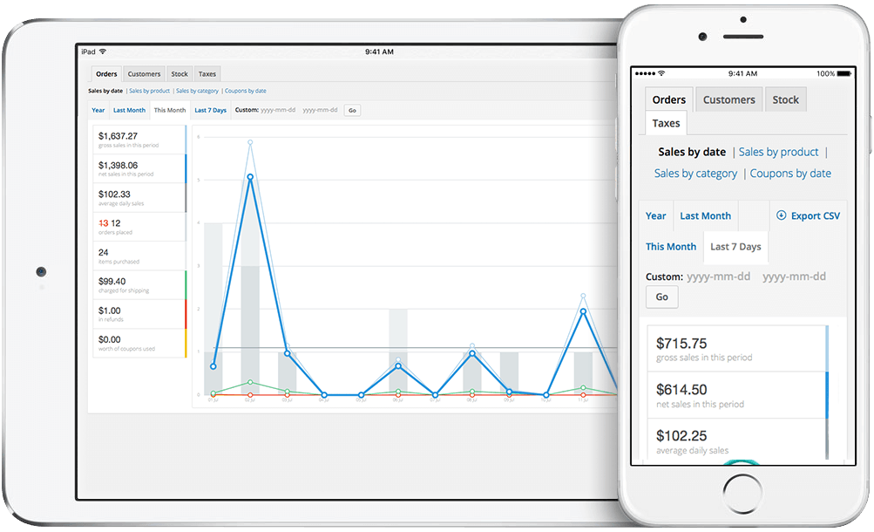874x532 pixels.
Task: Switch to the Orders tab on the phone
Action: point(667,99)
